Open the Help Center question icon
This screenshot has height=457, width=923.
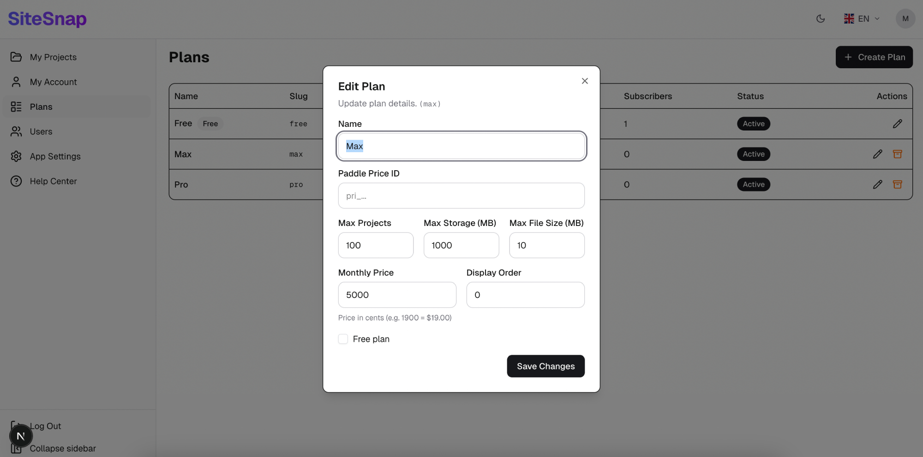click(x=16, y=181)
